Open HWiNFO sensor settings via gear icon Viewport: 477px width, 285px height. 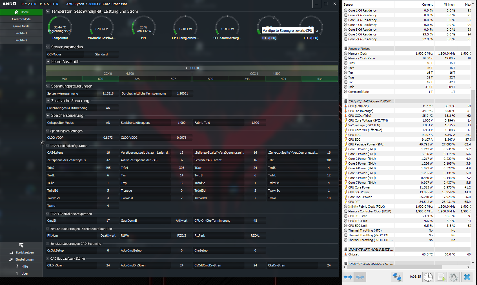(x=454, y=277)
